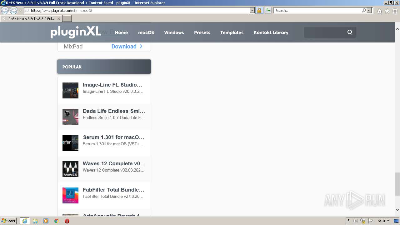Open the Templates menu item
The image size is (400, 225).
[x=232, y=32]
